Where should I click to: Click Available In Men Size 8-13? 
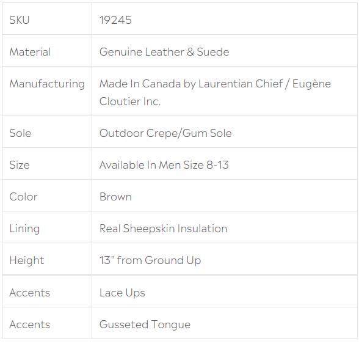tap(164, 165)
